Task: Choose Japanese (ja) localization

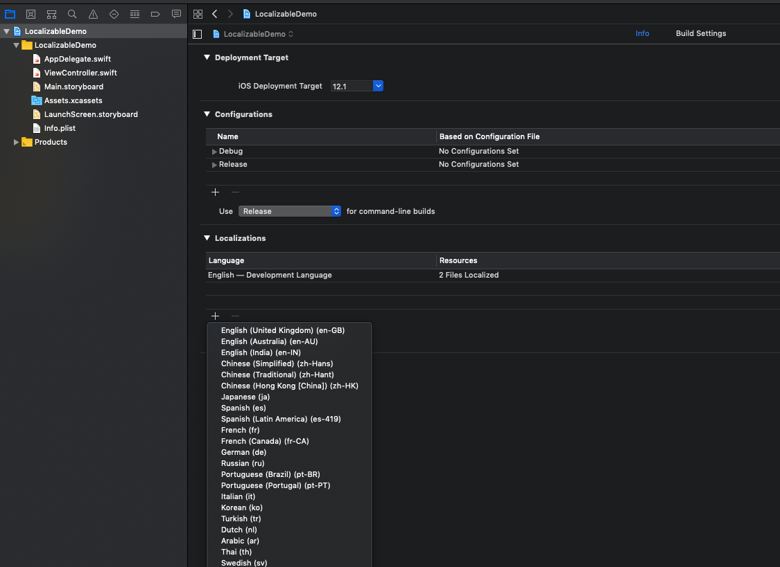Action: (289, 397)
